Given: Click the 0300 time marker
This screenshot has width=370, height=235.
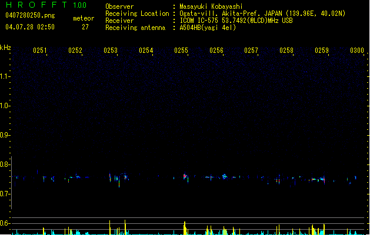Looking at the screenshot, I should coord(357,51).
